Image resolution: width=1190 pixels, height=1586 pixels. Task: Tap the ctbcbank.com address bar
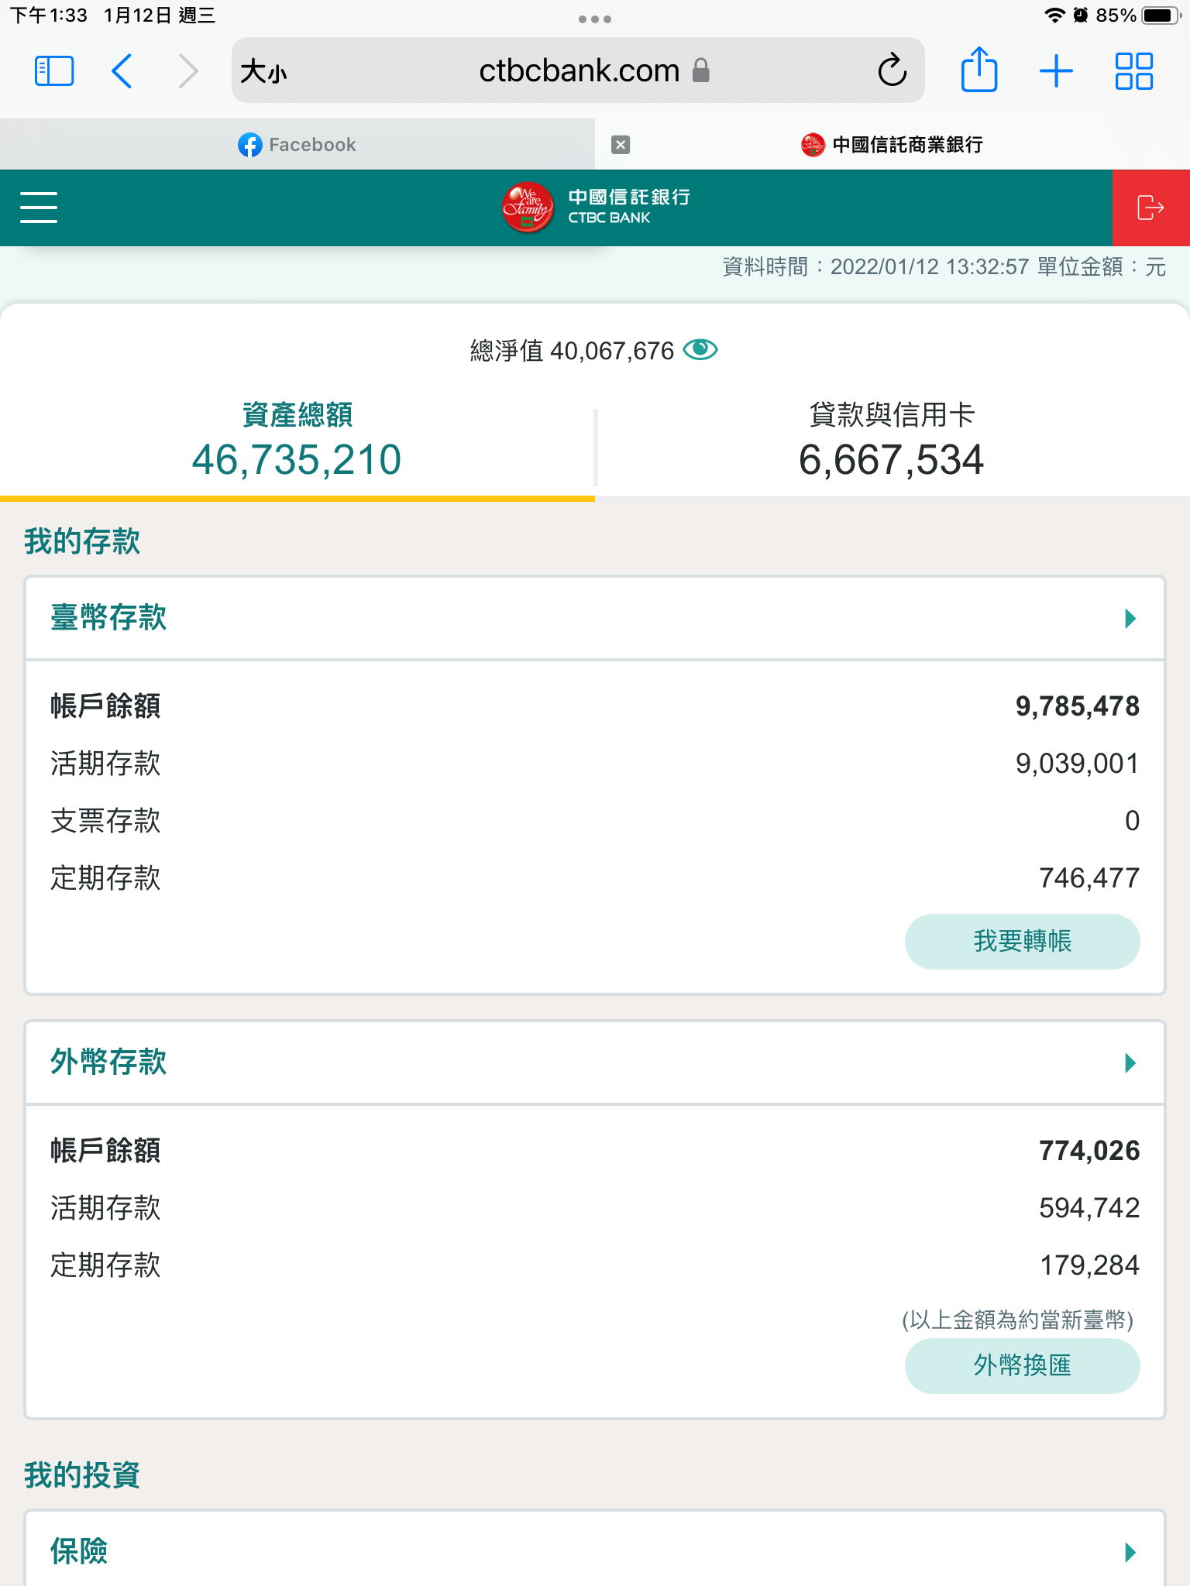(x=578, y=71)
